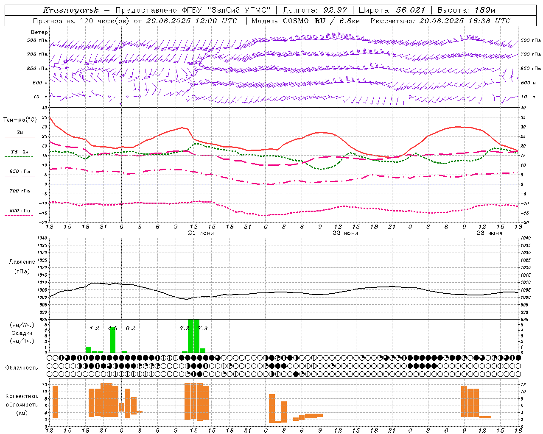Click the 'Предоставлено ФГБУ "ЗапСиб УГМС"' provider text
This screenshot has height=434, width=543.
[x=193, y=10]
